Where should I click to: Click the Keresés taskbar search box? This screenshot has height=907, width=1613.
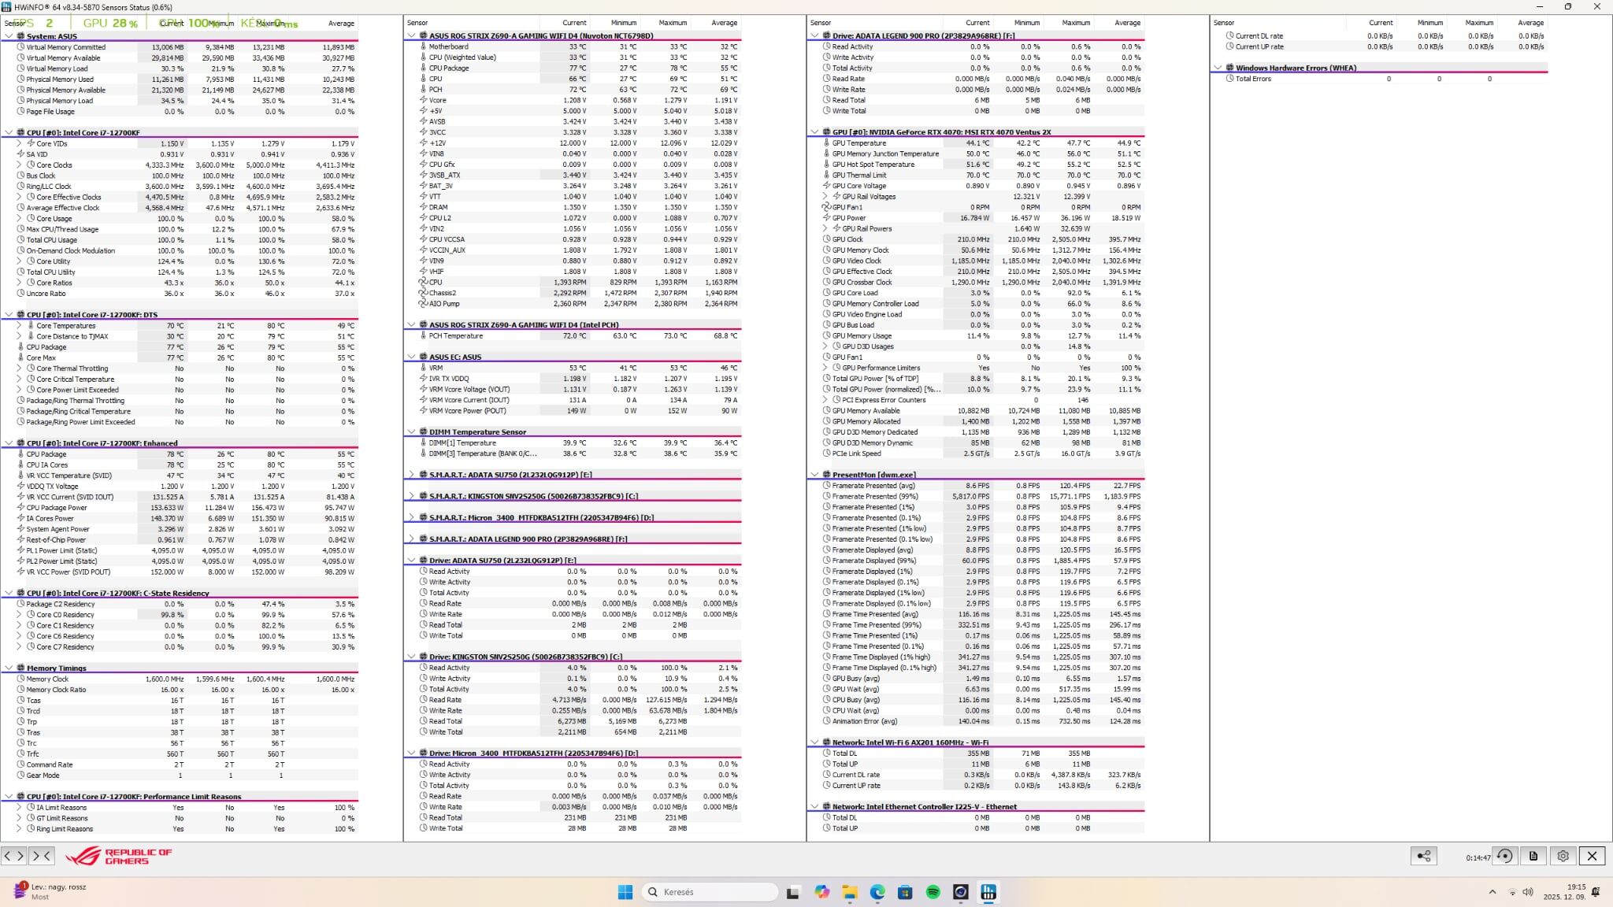click(709, 892)
